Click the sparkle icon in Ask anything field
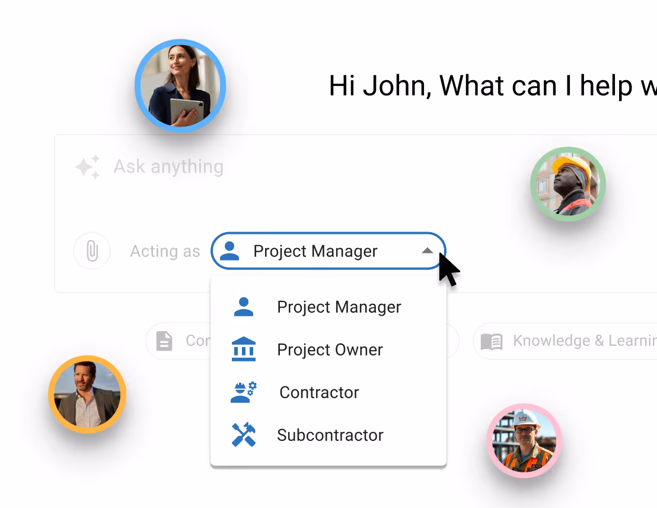This screenshot has width=657, height=508. (x=88, y=167)
